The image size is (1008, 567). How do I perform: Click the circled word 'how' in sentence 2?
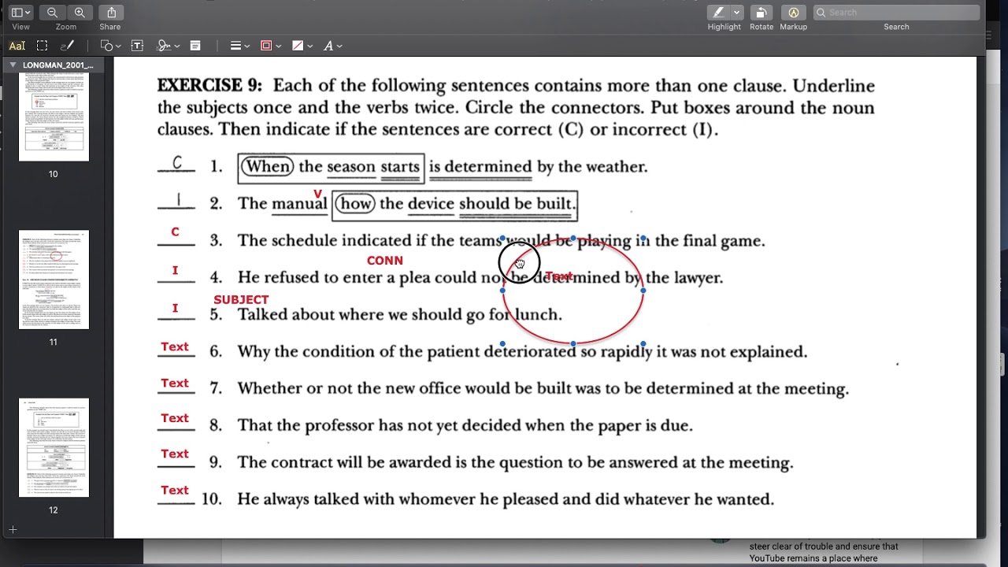pyautogui.click(x=355, y=203)
